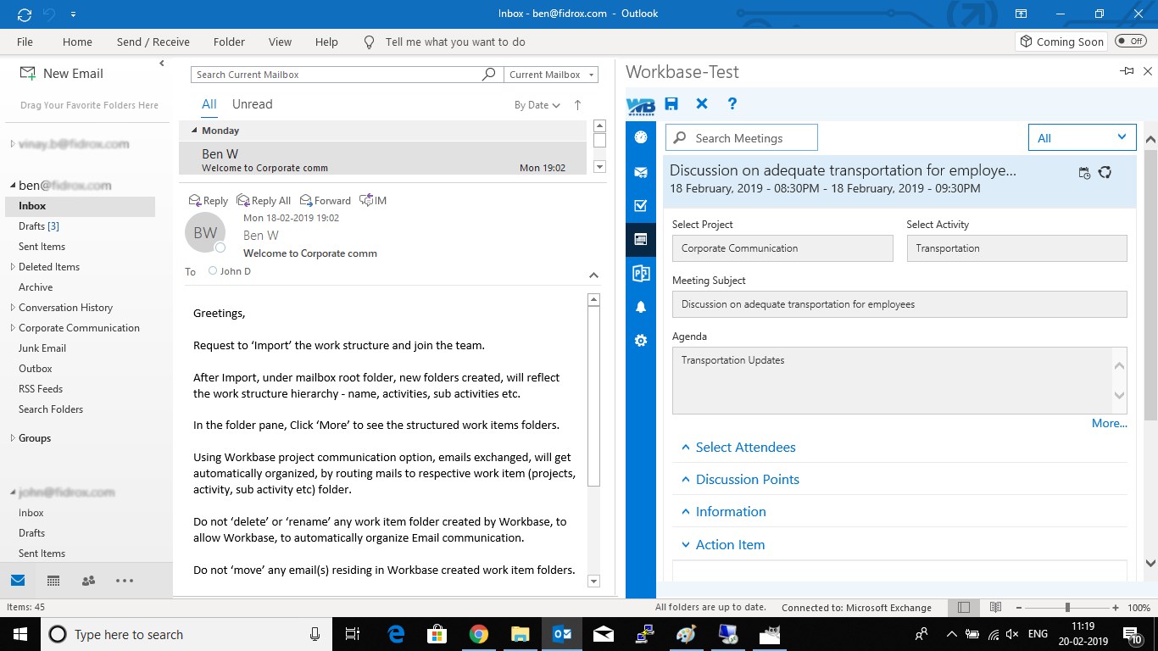The image size is (1158, 651).
Task: Save the meeting in the Workbase toolbar
Action: click(x=671, y=103)
